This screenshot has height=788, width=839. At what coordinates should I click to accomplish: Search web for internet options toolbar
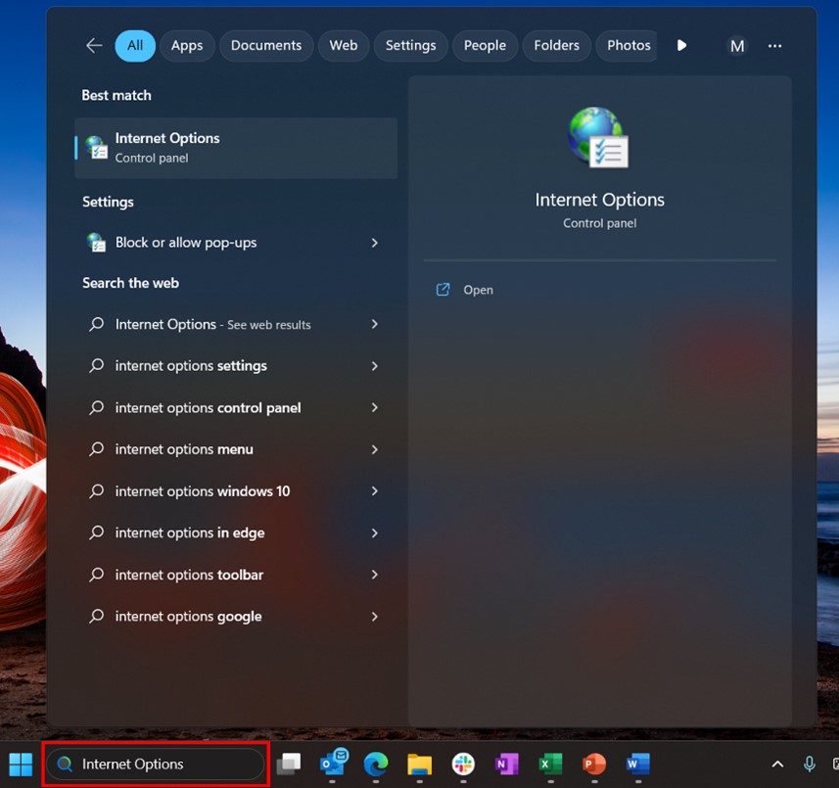236,575
